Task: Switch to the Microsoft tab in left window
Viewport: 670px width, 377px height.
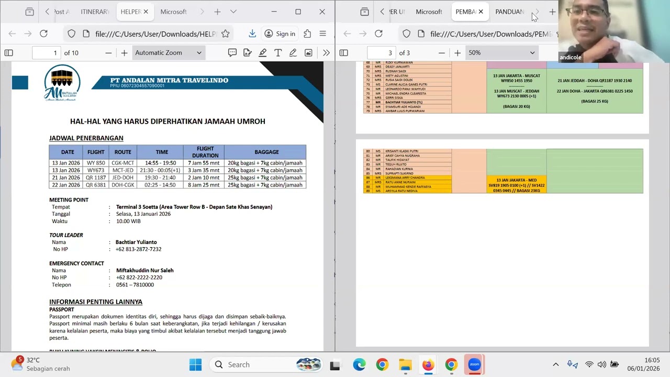Action: click(x=173, y=12)
